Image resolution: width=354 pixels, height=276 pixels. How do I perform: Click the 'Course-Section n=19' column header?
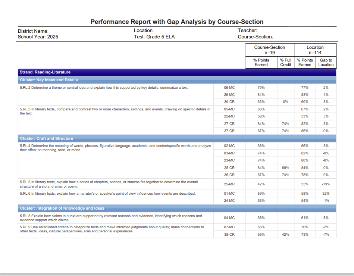click(x=270, y=50)
